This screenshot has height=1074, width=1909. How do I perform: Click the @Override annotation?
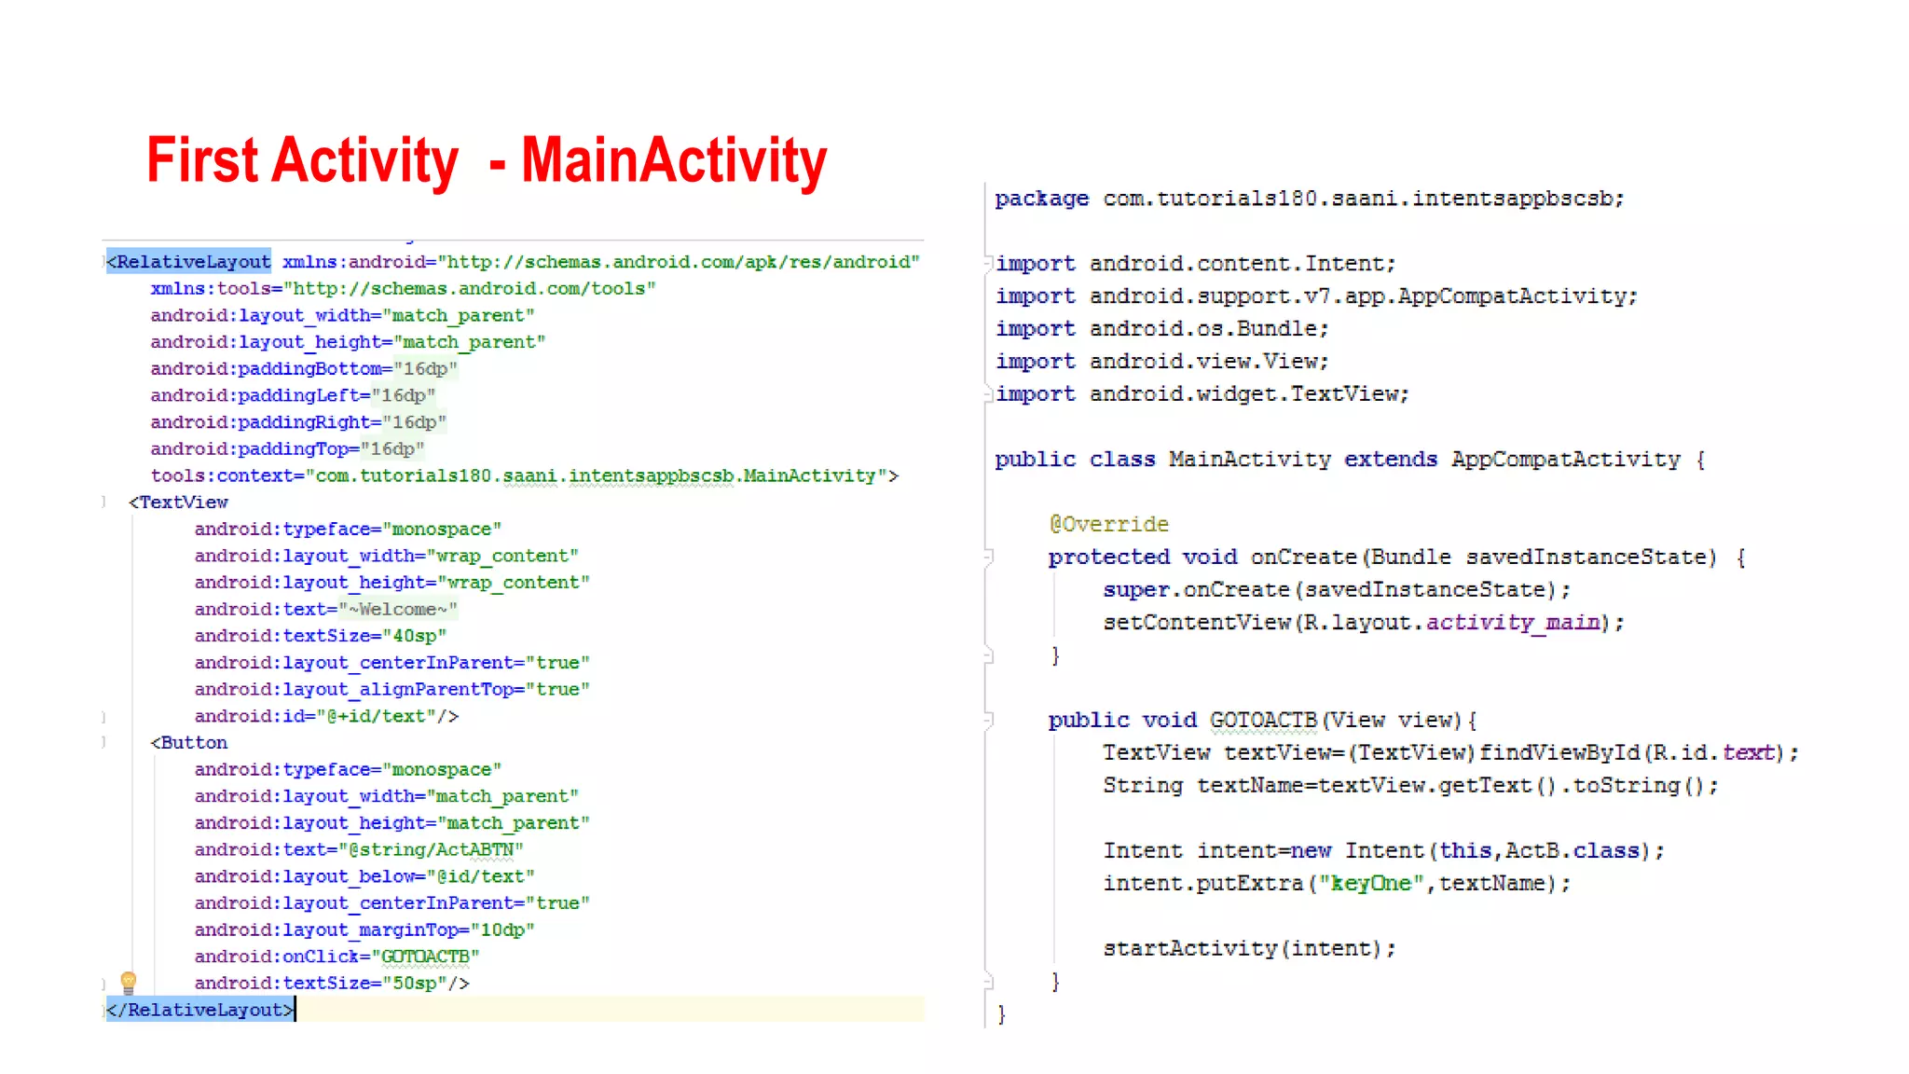(1108, 524)
